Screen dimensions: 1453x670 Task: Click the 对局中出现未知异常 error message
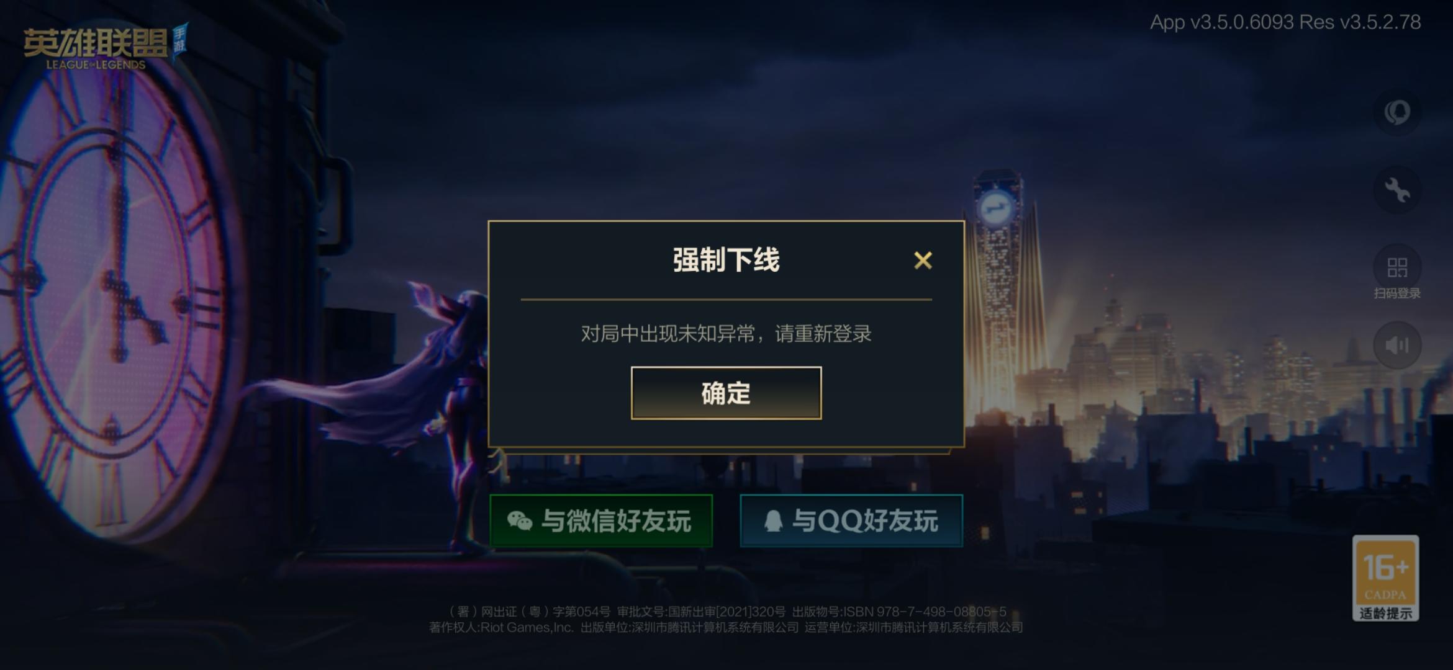(x=726, y=334)
